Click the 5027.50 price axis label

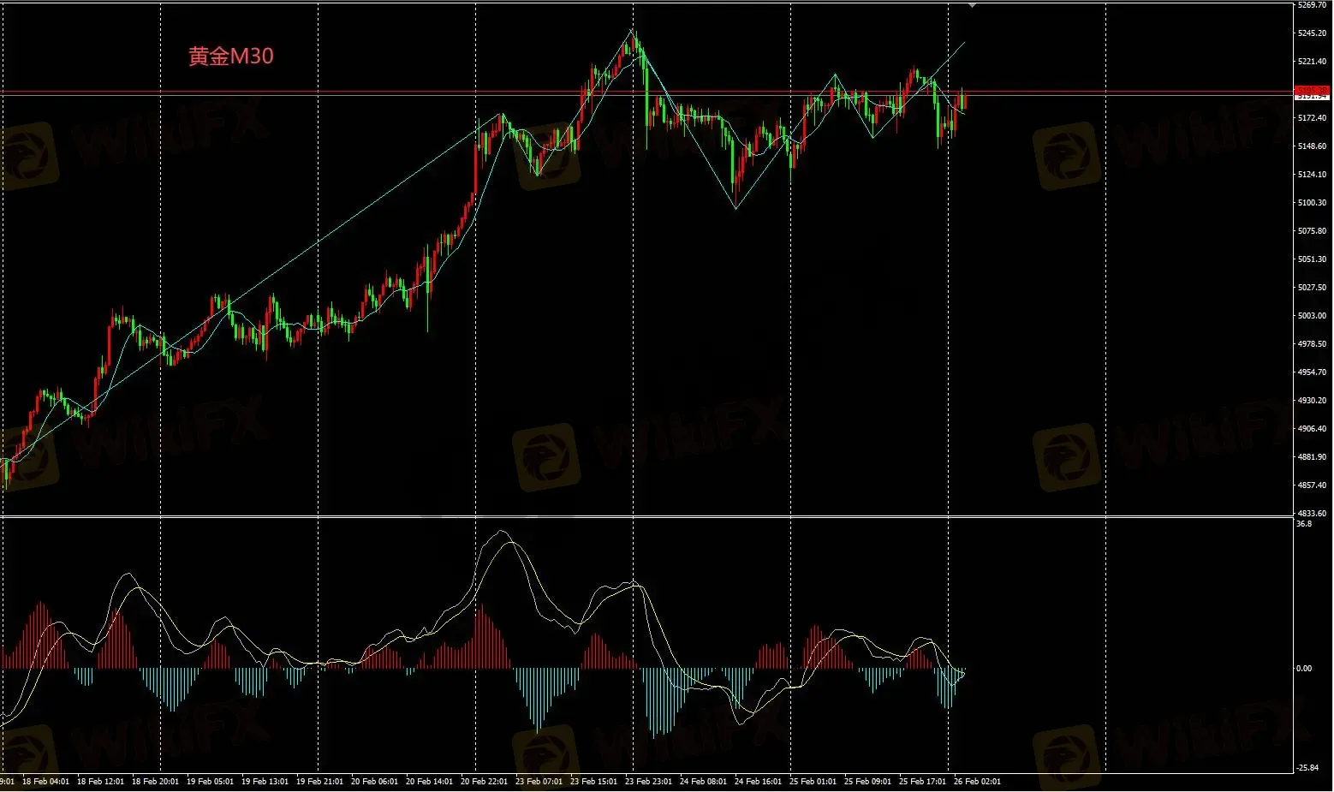(1312, 288)
